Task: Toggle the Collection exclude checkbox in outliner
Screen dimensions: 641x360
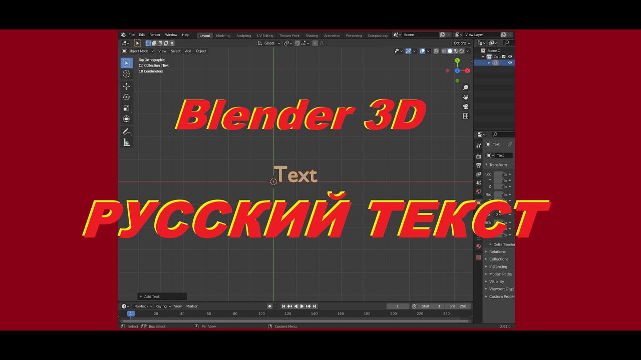Action: (x=504, y=56)
